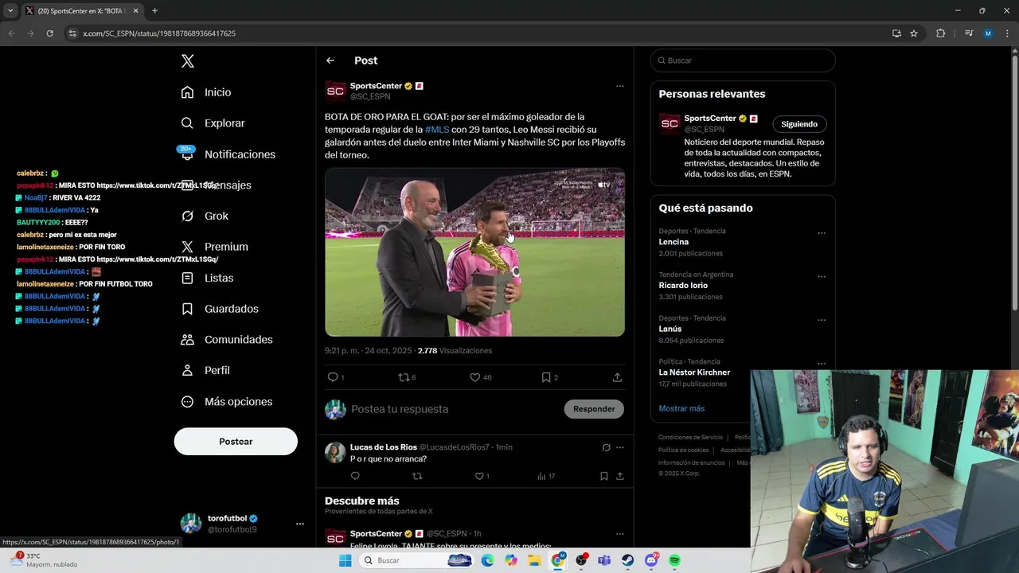Open Explorar in the sidebar
The width and height of the screenshot is (1019, 573).
(x=213, y=123)
